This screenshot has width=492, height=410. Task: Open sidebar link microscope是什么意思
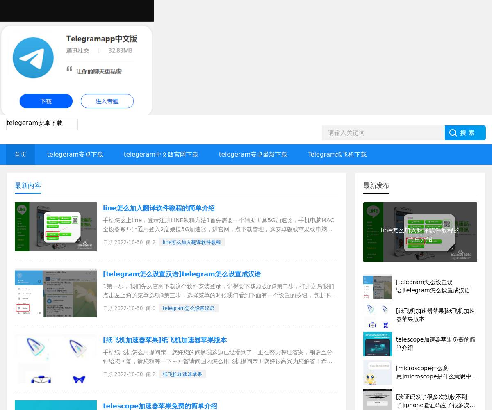[x=436, y=373]
